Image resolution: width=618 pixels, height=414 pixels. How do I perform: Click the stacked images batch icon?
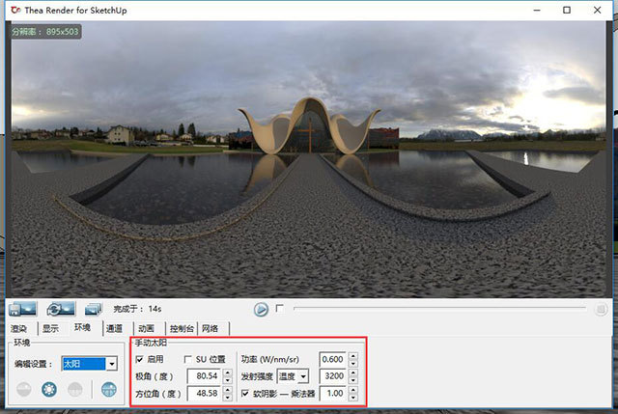click(x=94, y=309)
